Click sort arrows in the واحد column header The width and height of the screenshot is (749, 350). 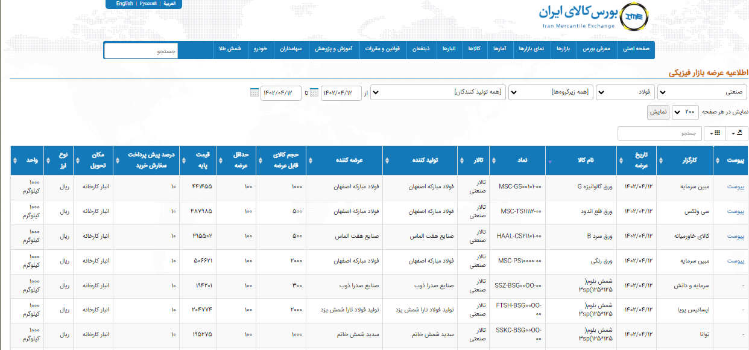[x=15, y=161]
